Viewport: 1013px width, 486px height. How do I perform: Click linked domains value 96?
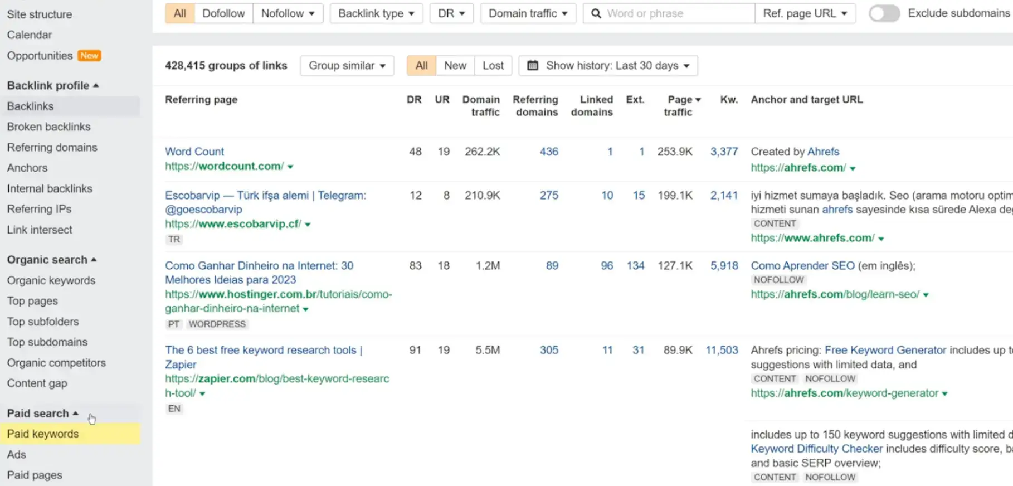(x=607, y=266)
